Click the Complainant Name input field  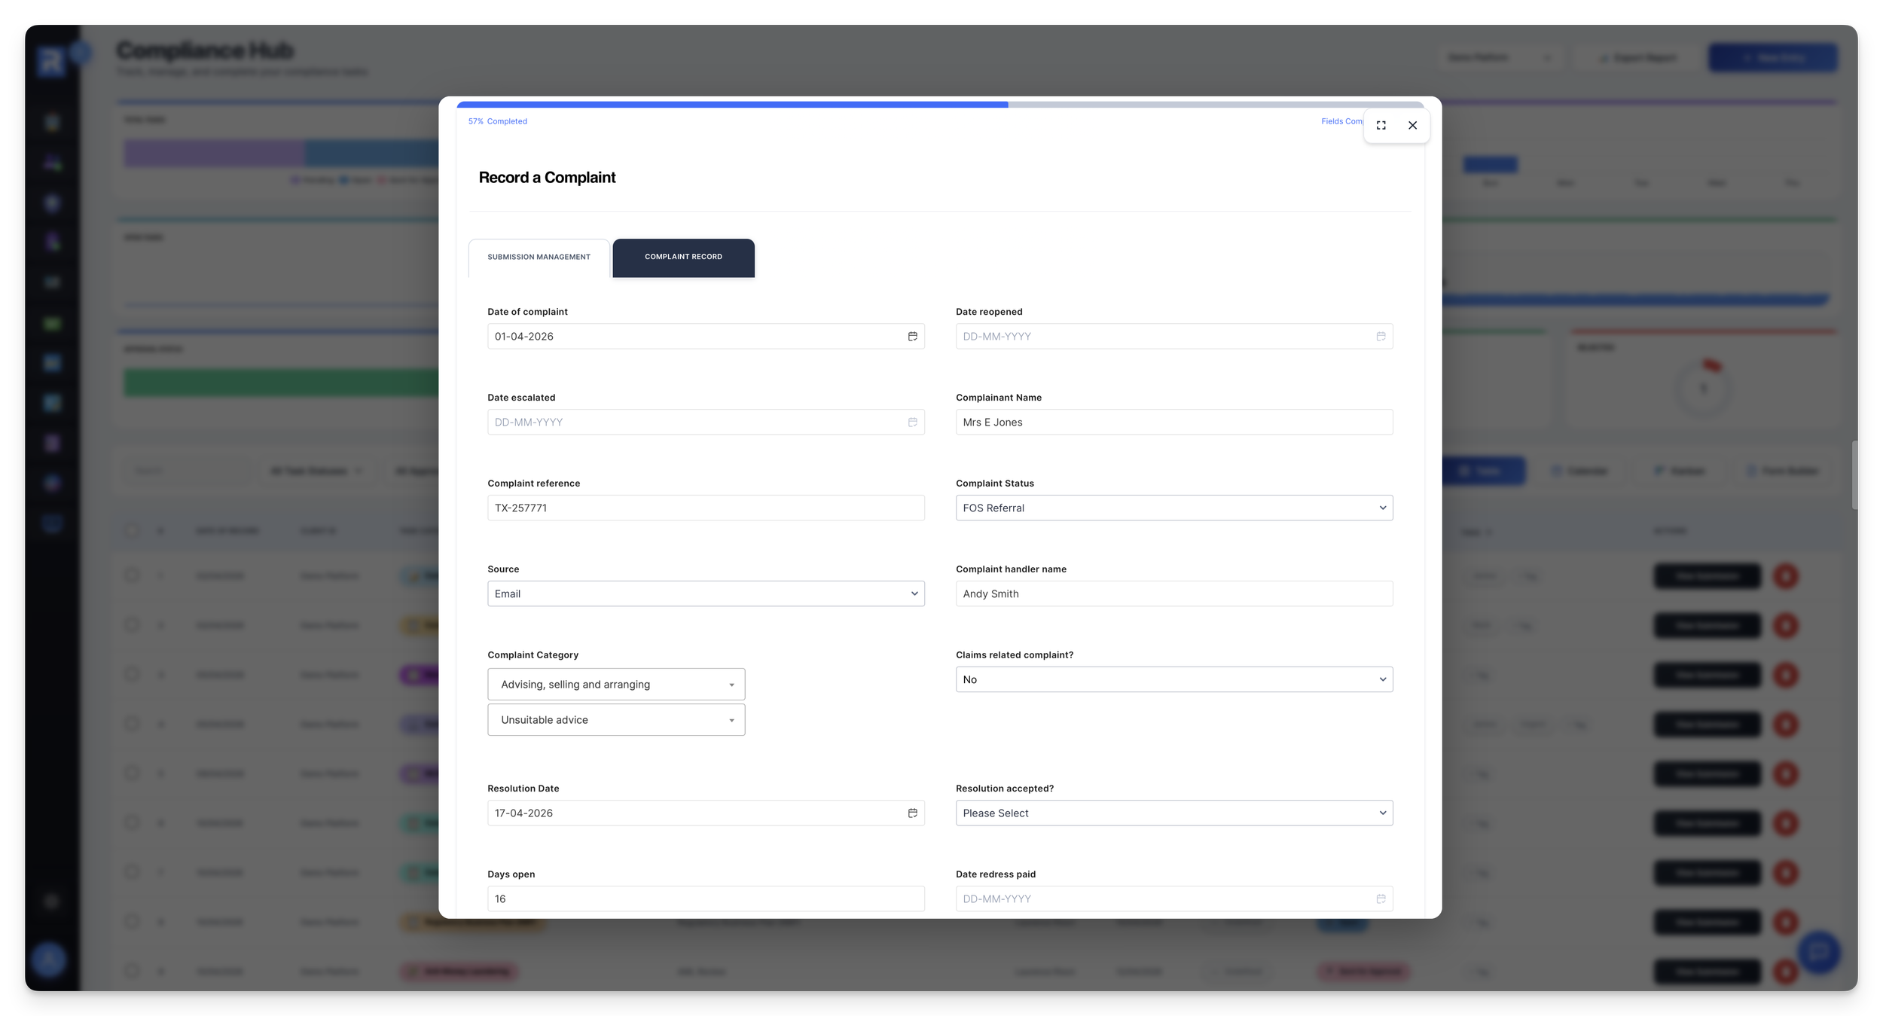click(x=1173, y=423)
